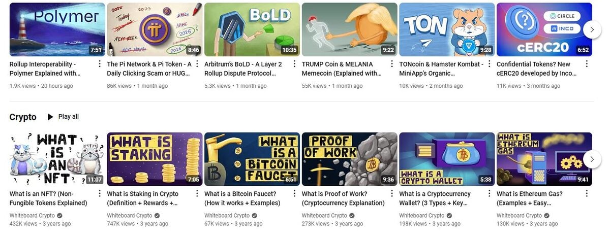Open three-dot menu for What is Staking video
The height and width of the screenshot is (237, 610).
pyautogui.click(x=197, y=193)
